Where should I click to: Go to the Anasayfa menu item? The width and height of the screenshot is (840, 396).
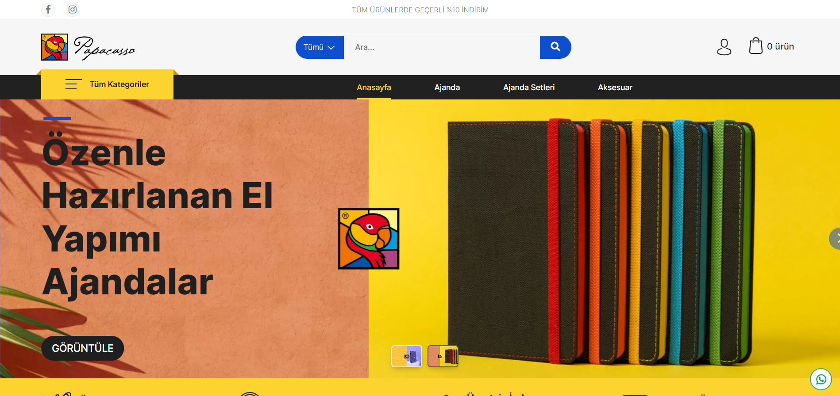(x=374, y=88)
